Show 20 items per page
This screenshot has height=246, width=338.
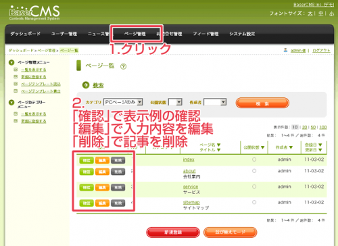[304, 127]
